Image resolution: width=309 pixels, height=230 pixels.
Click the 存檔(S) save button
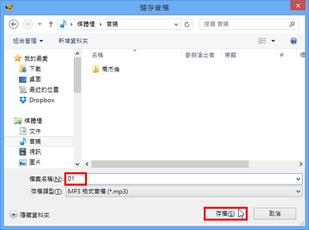point(225,214)
